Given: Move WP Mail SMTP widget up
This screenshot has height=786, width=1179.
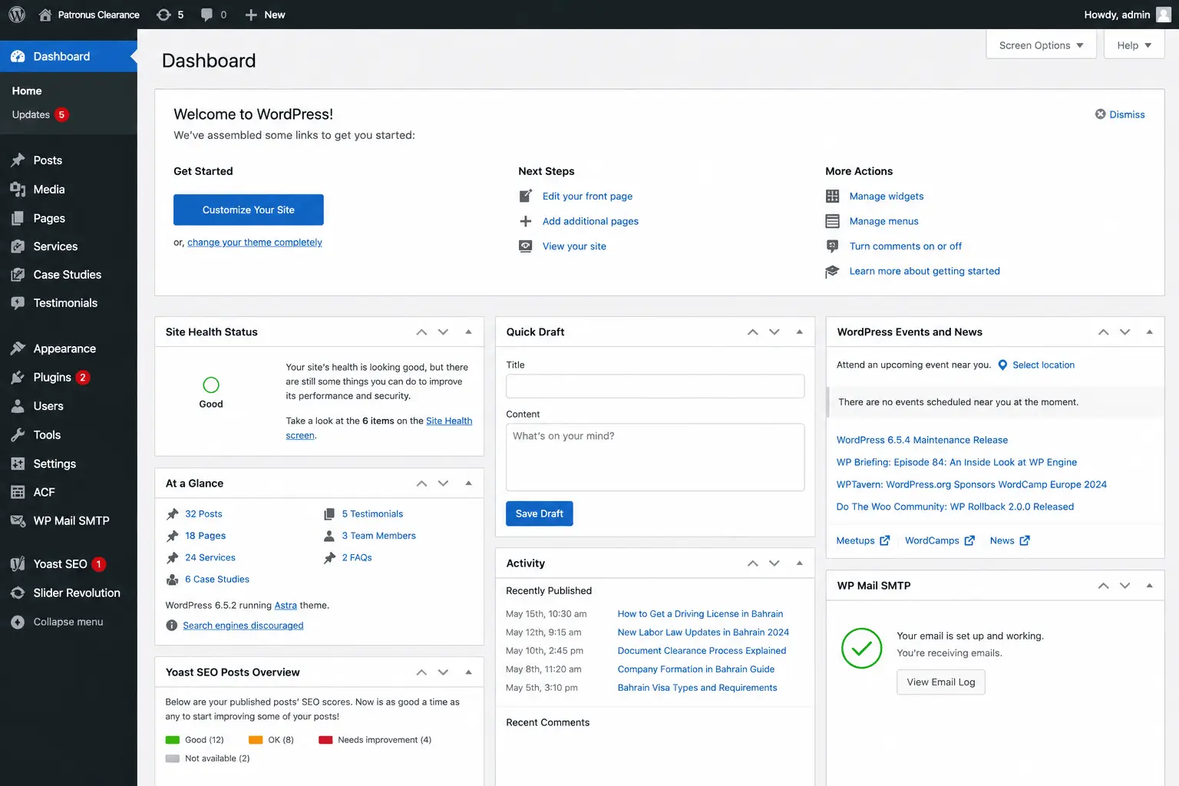Looking at the screenshot, I should tap(1103, 585).
